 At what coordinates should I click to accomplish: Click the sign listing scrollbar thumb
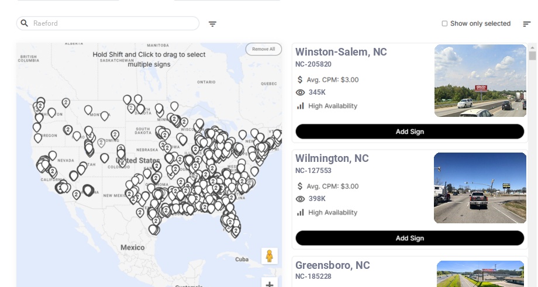click(532, 56)
